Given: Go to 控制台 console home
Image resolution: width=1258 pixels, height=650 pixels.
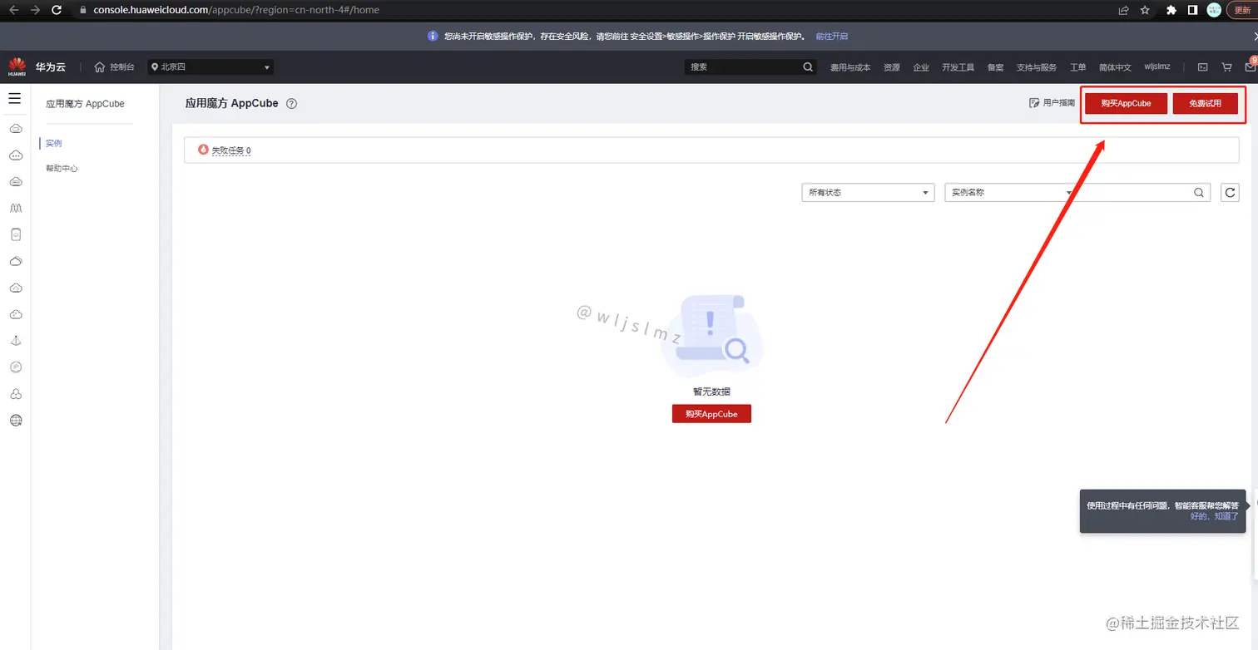Looking at the screenshot, I should pyautogui.click(x=114, y=66).
